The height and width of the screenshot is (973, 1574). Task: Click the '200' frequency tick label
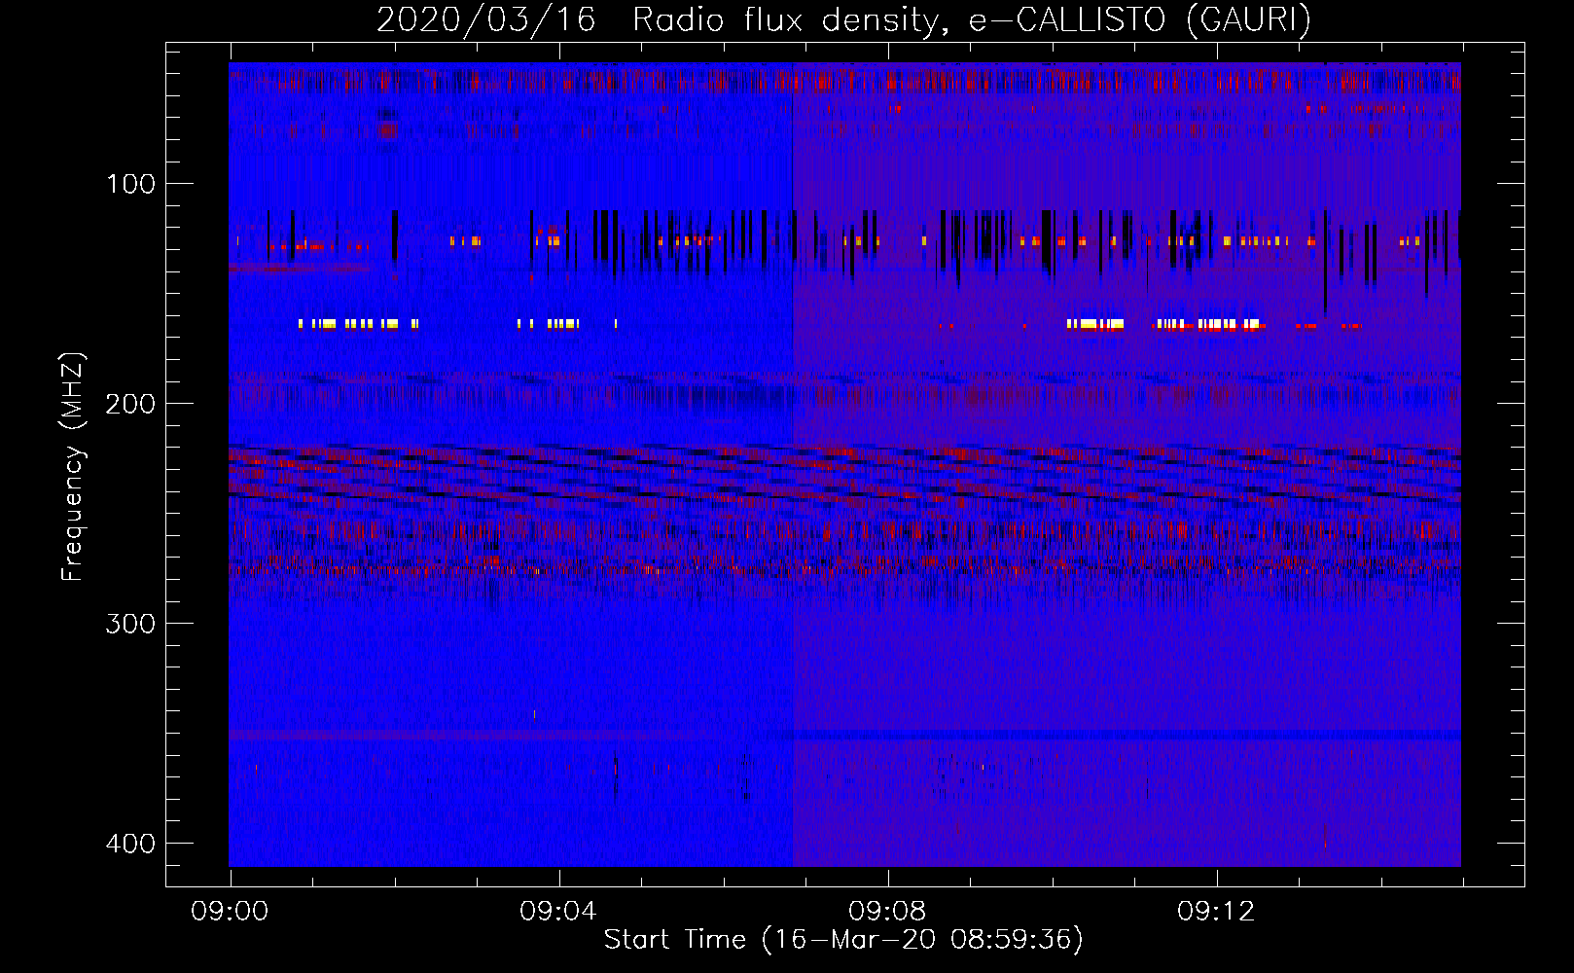(x=130, y=404)
